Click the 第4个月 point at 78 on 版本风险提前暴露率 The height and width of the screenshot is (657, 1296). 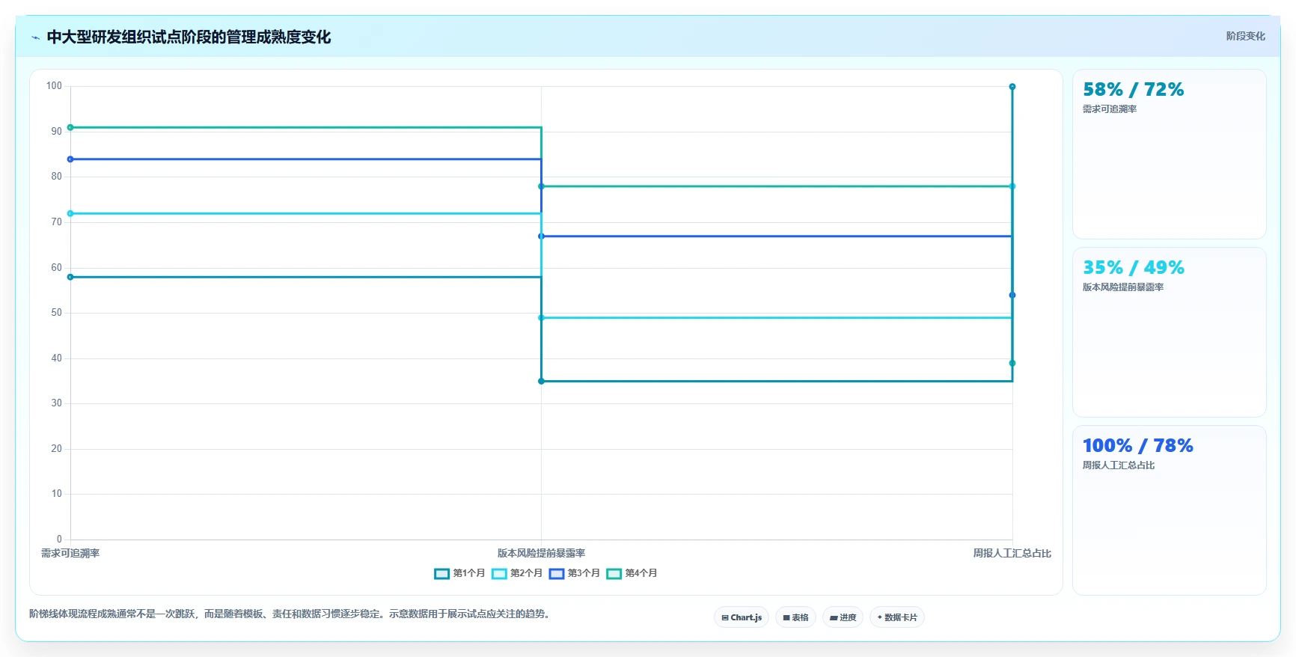(x=541, y=186)
